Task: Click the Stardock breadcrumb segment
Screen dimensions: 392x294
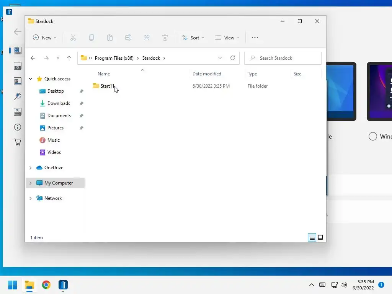Action: pyautogui.click(x=151, y=58)
